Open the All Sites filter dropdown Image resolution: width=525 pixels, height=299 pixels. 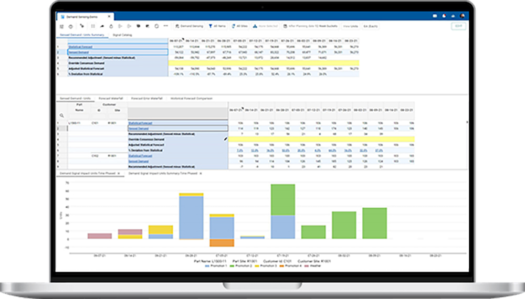coord(239,25)
